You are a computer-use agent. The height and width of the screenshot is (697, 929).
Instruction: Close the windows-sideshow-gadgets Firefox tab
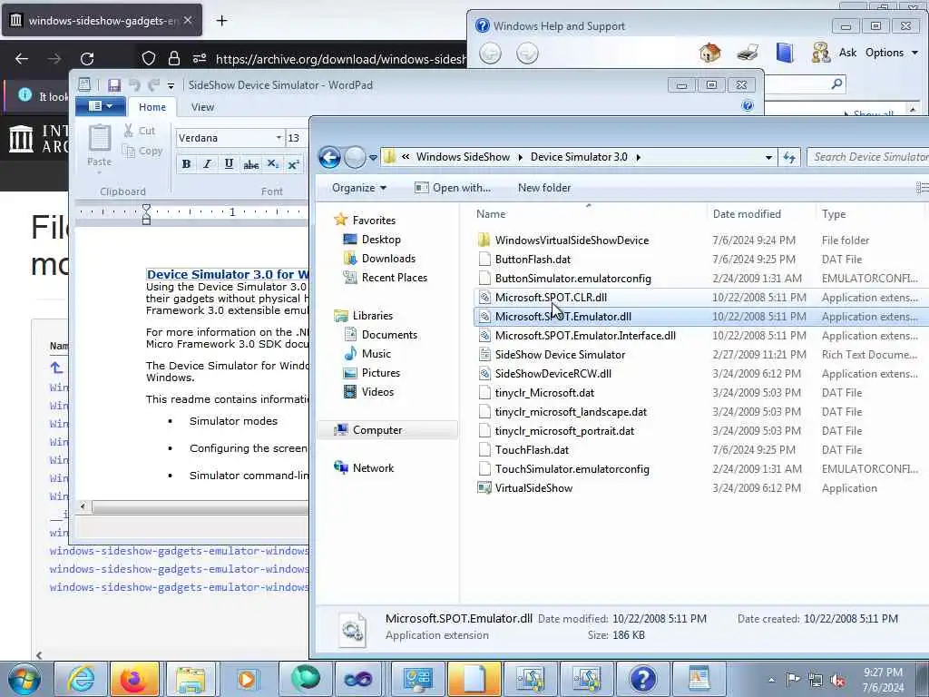tap(188, 20)
